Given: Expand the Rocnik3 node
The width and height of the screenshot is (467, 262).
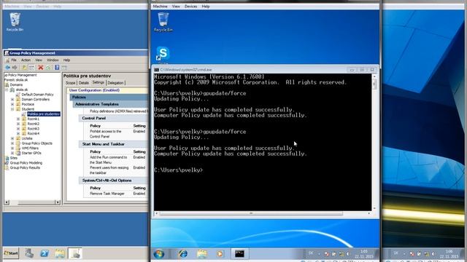Looking at the screenshot, I should point(18,129).
